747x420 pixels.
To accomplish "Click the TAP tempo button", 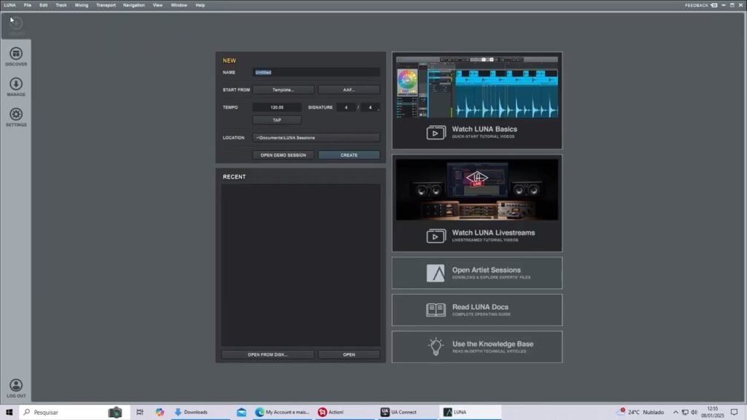I will [276, 120].
